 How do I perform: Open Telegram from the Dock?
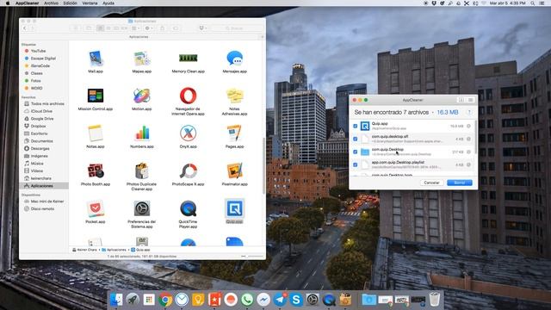[280, 300]
